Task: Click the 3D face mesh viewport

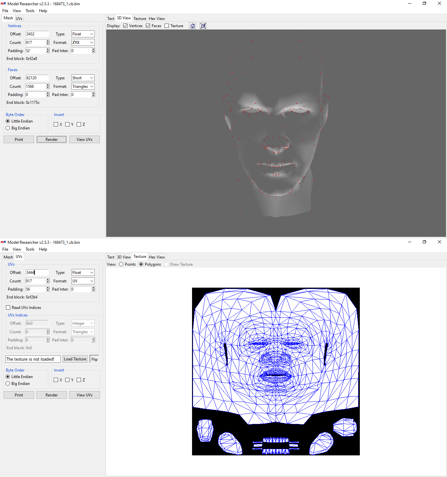Action: pyautogui.click(x=276, y=133)
